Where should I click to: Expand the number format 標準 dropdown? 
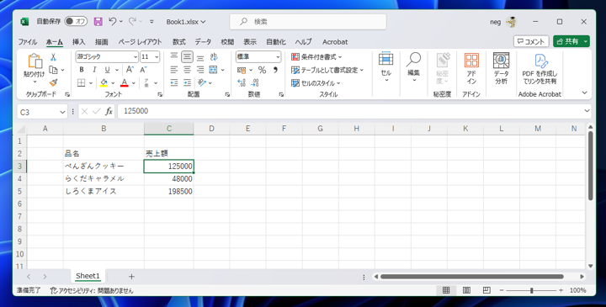pyautogui.click(x=258, y=56)
